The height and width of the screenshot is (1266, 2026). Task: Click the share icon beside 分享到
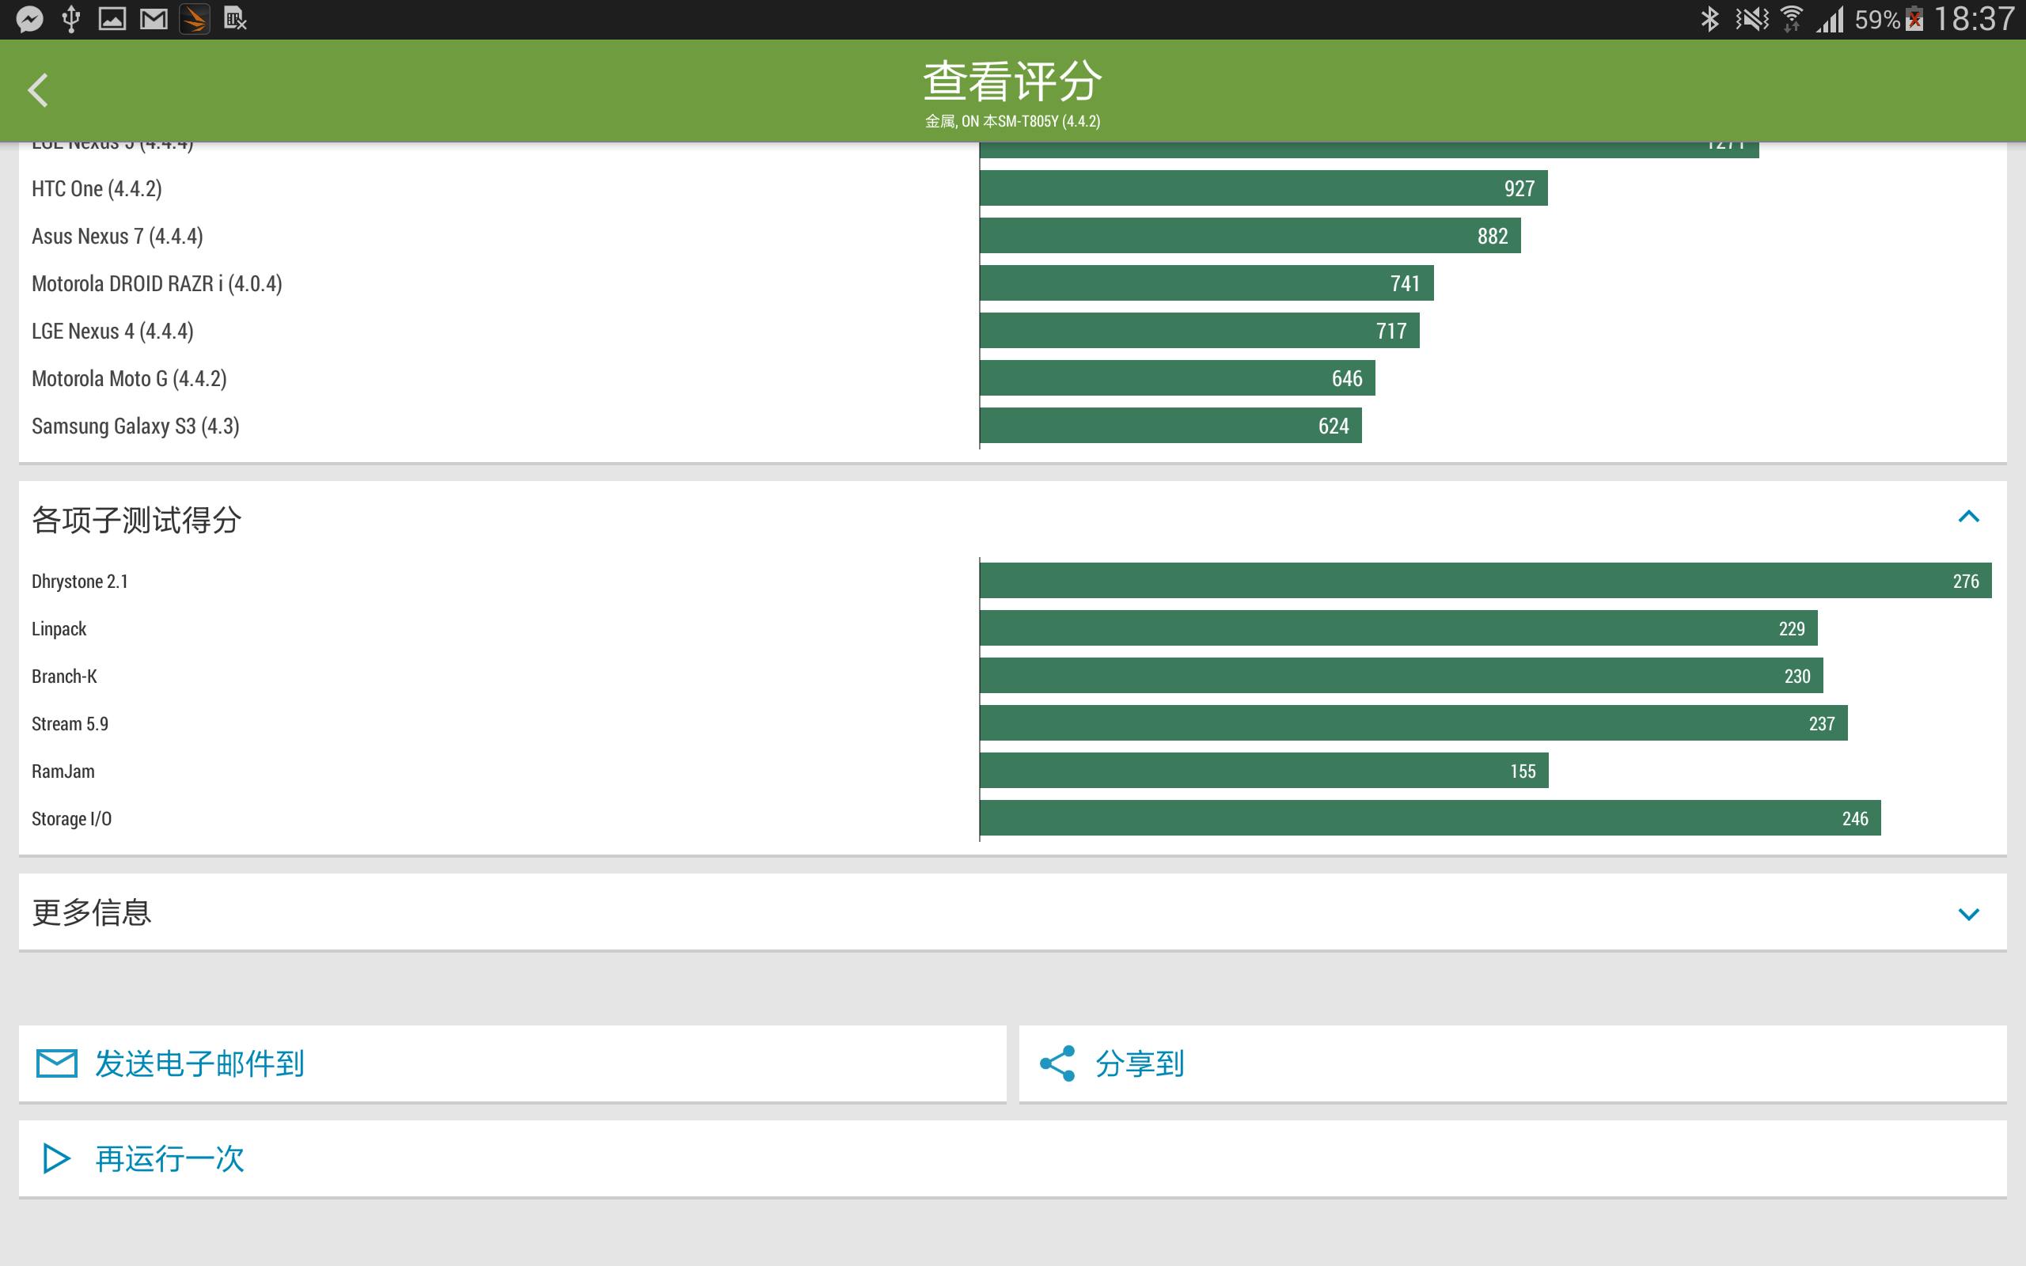click(1057, 1063)
